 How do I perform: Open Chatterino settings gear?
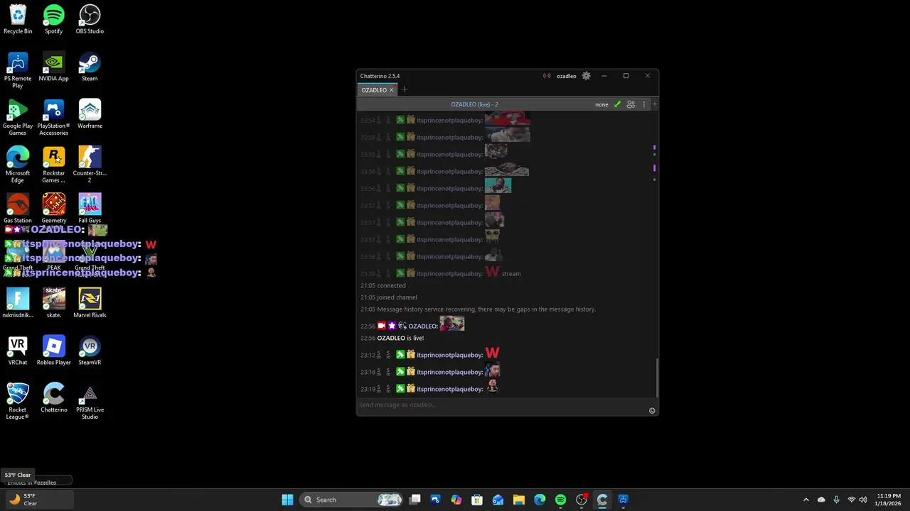[x=586, y=76]
